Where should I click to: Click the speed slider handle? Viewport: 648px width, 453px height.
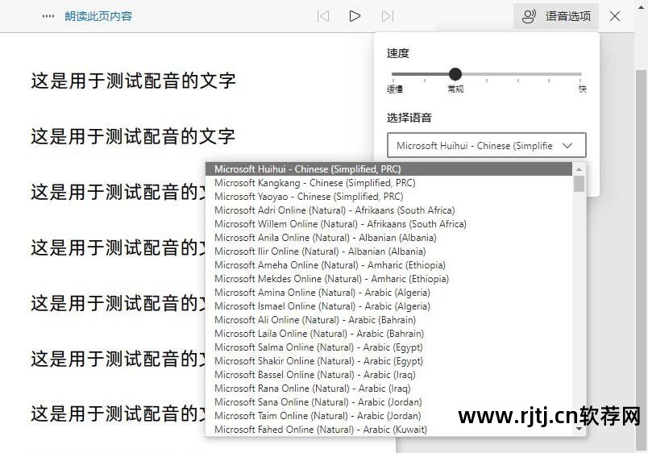tap(455, 74)
